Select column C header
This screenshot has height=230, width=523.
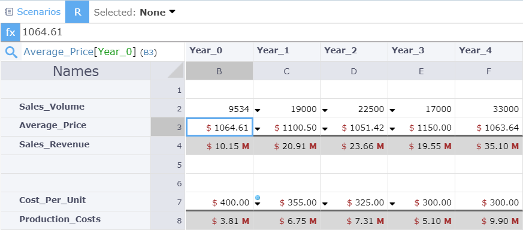click(x=286, y=71)
